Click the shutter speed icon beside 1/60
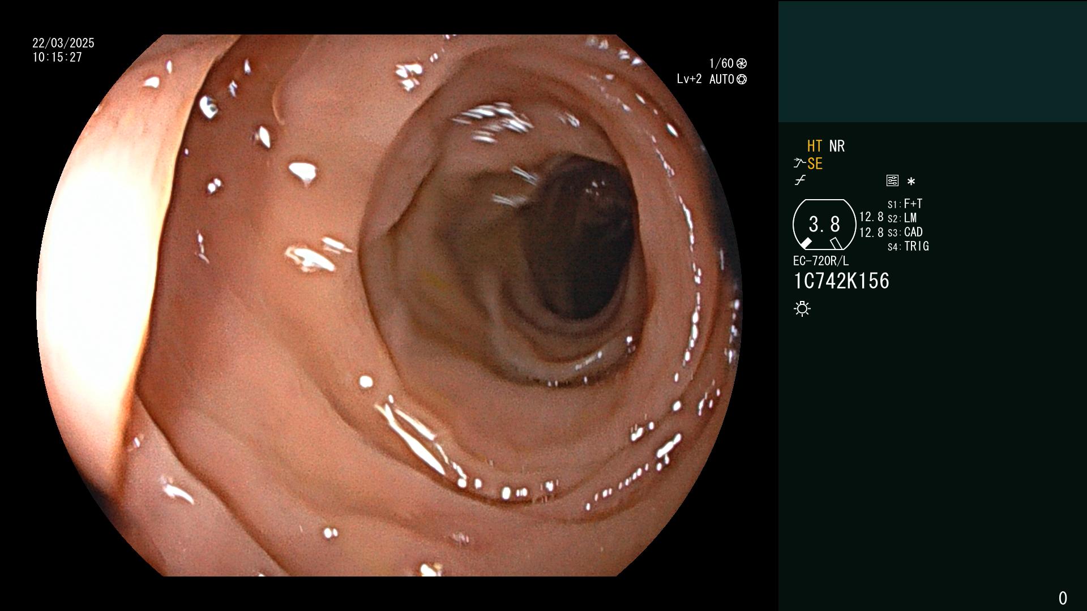 (742, 63)
